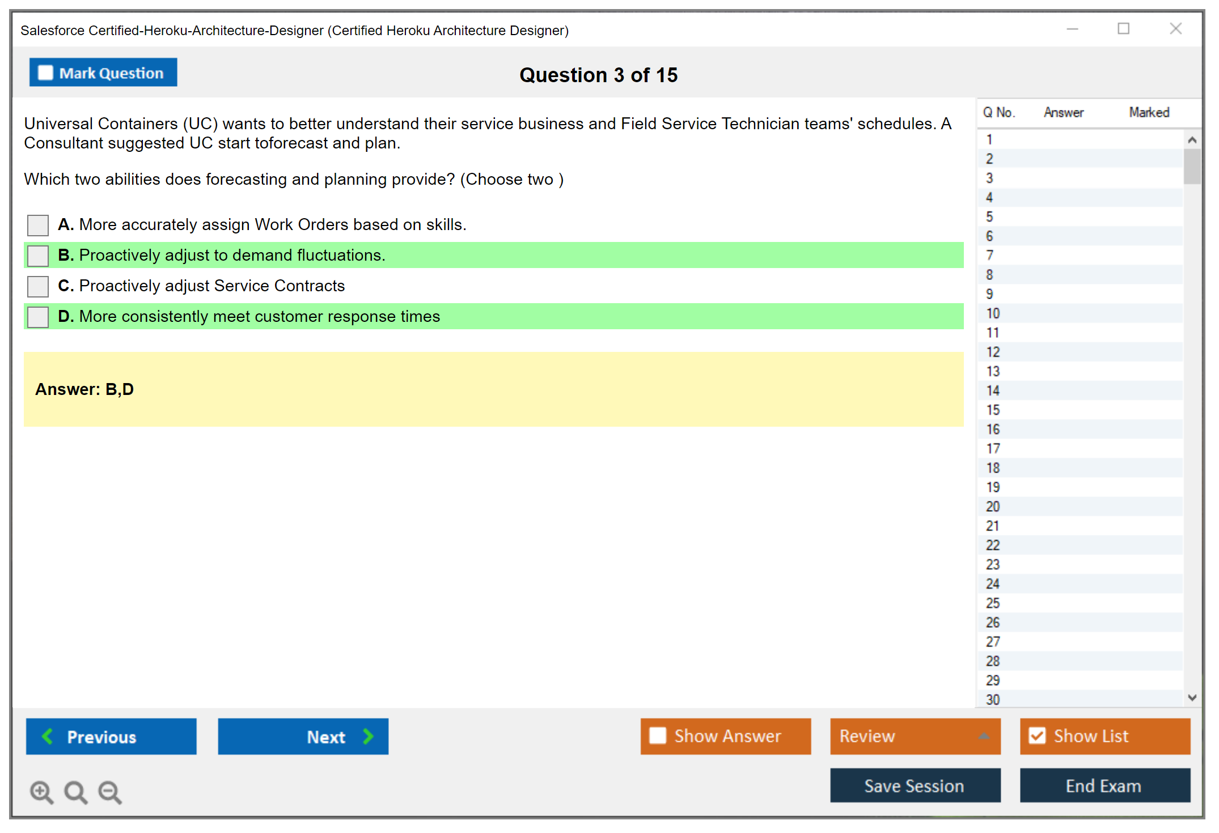Jump to question 10 in list
This screenshot has height=833, width=1219.
[x=993, y=313]
